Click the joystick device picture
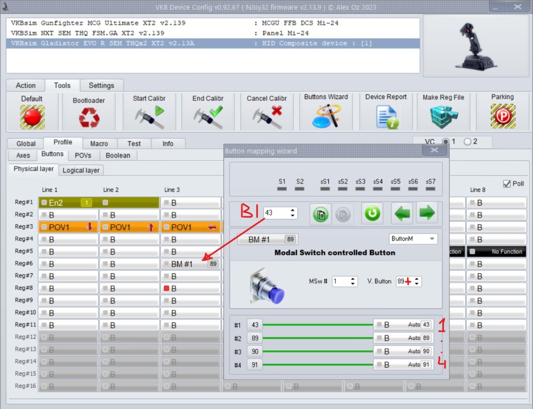This screenshot has height=409, width=533. pyautogui.click(x=475, y=46)
